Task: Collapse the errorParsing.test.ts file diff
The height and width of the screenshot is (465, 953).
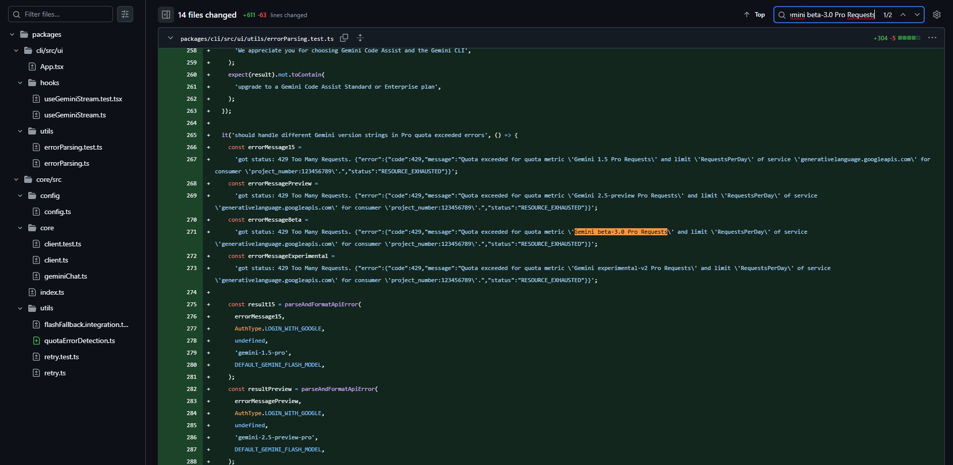Action: coord(171,38)
